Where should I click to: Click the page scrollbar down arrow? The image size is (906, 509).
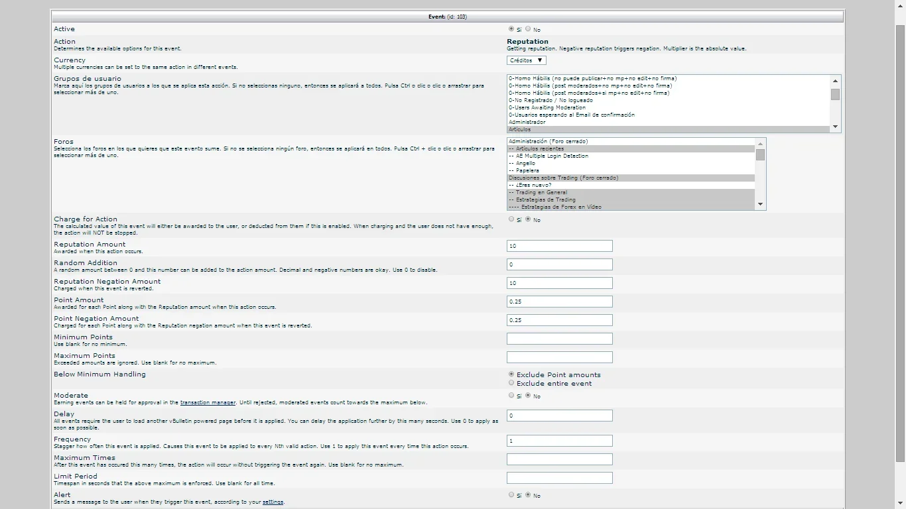pos(900,504)
